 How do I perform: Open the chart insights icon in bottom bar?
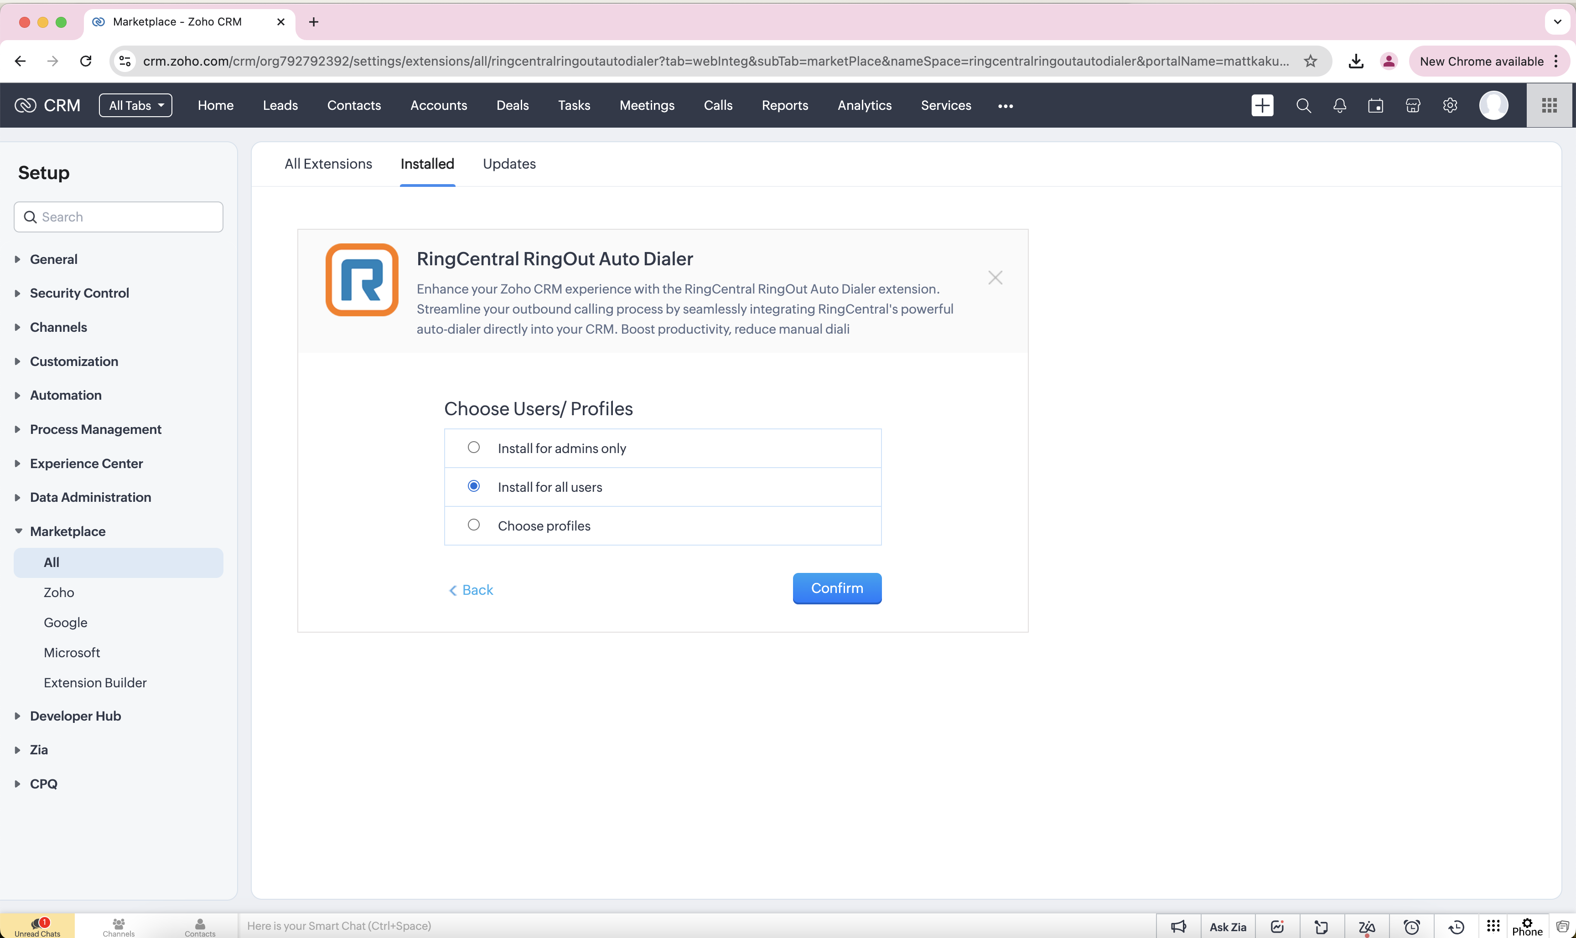1277,927
